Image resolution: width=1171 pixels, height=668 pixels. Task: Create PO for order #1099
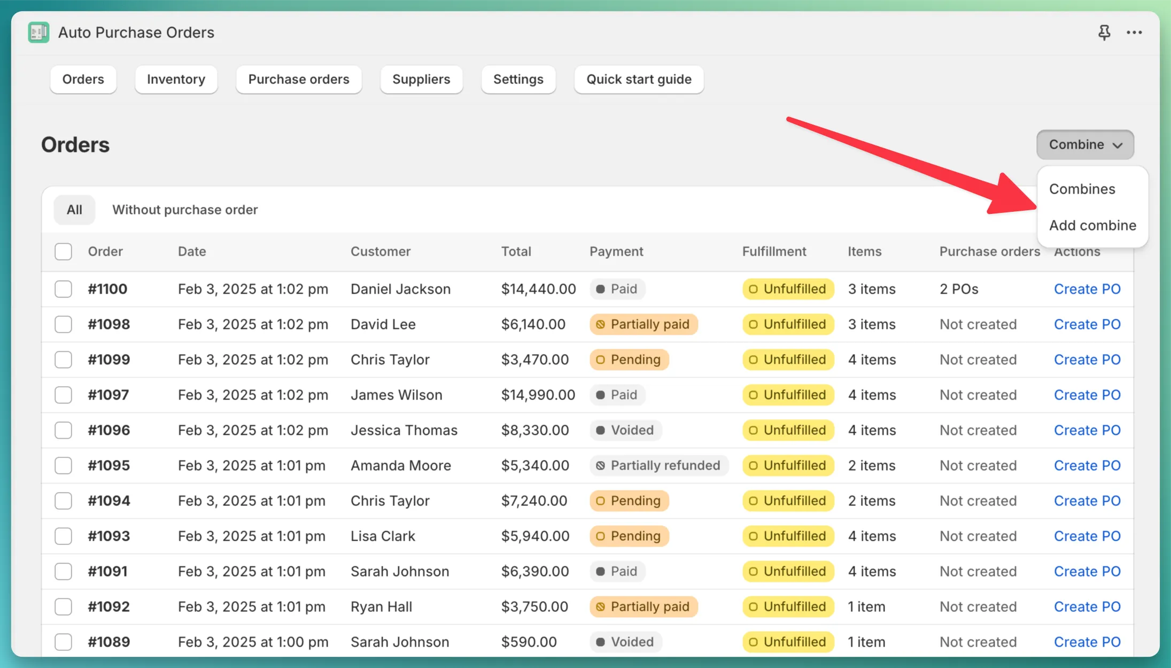1087,359
